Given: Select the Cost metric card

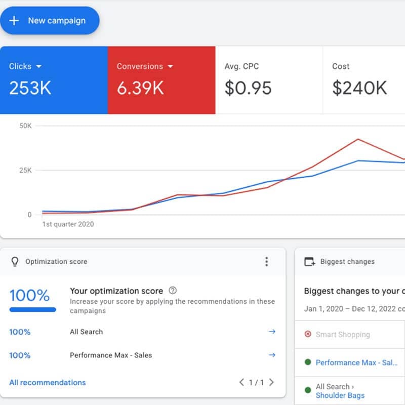Looking at the screenshot, I should click(363, 80).
